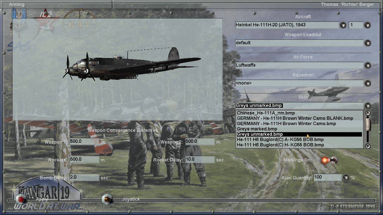This screenshot has width=383, height=215.
Task: Select skin He-111 H6 Buglord(C) A- KG55 BOB.bmp
Action: [299, 139]
